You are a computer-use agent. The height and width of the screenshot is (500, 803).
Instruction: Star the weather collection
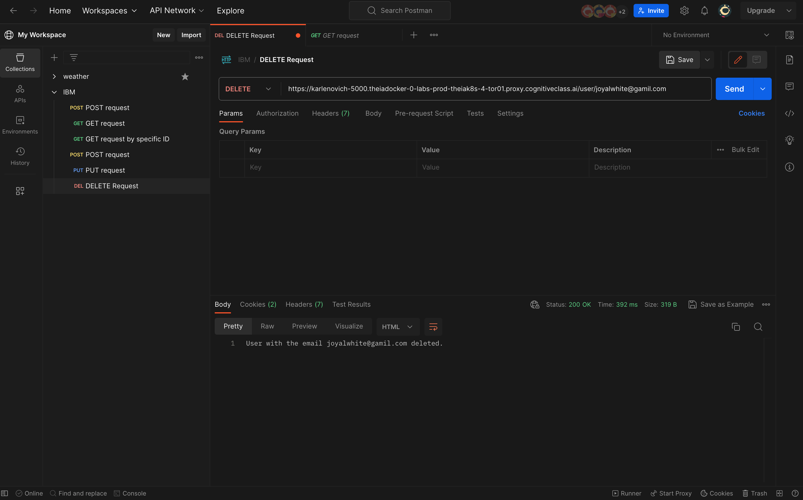tap(185, 76)
